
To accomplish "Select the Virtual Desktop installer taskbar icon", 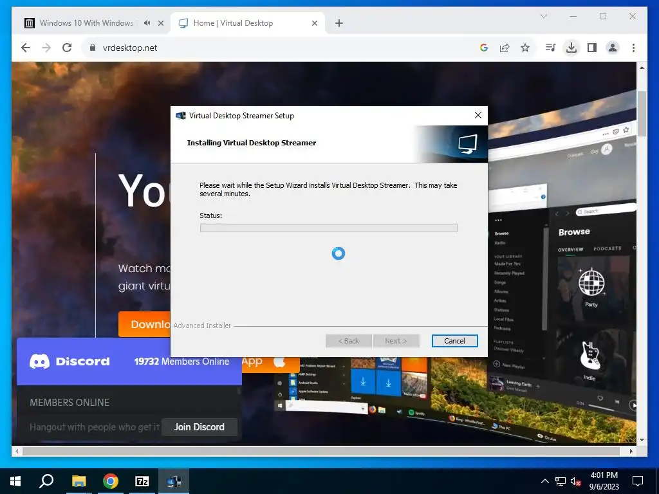I will coord(174,481).
